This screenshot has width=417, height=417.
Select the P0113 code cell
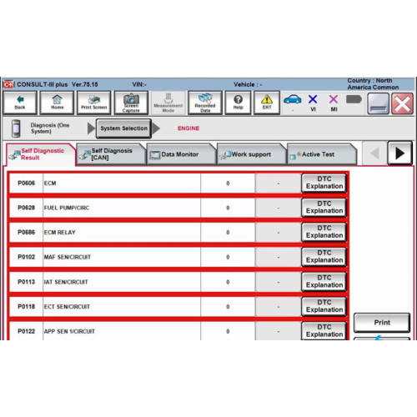tap(26, 282)
